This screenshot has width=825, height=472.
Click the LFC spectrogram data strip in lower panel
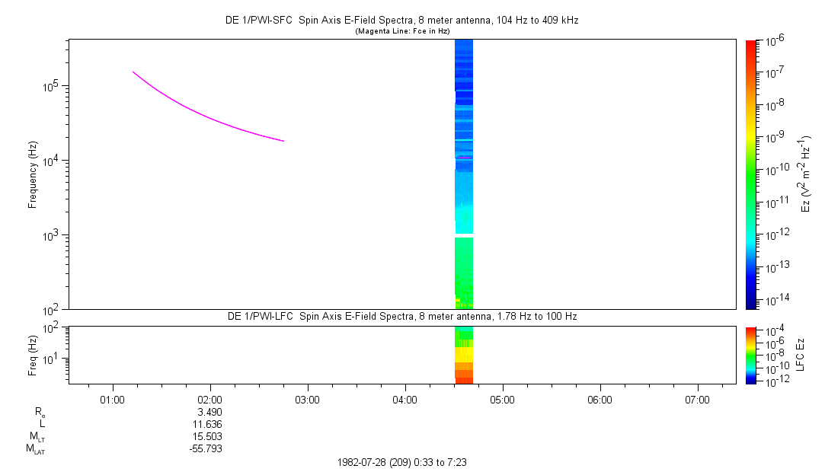tap(464, 355)
